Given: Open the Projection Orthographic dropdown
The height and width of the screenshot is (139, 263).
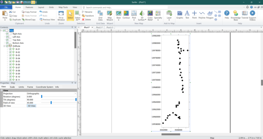Looking at the screenshot, I should click(x=75, y=94).
